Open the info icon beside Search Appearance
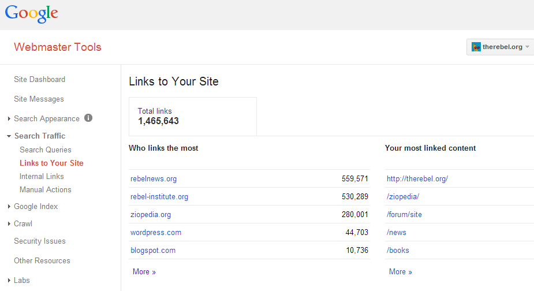534x291 pixels. click(x=88, y=118)
